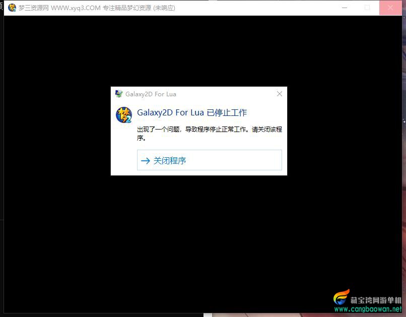406x317 pixels.
Task: Click the 关闭程序 button
Action: pyautogui.click(x=209, y=160)
